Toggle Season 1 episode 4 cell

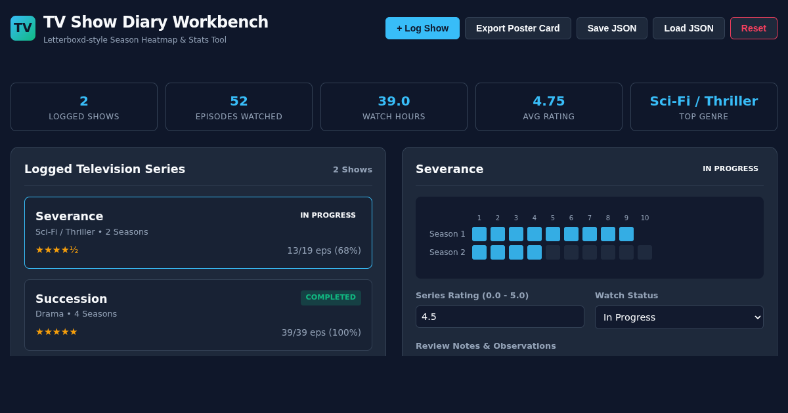535,234
